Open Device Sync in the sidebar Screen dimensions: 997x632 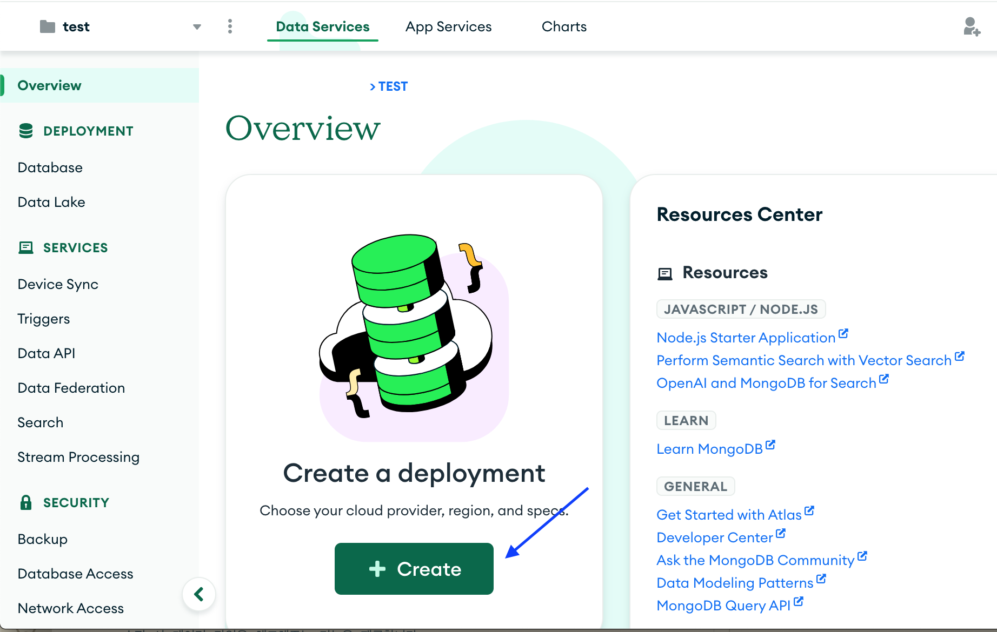tap(58, 284)
